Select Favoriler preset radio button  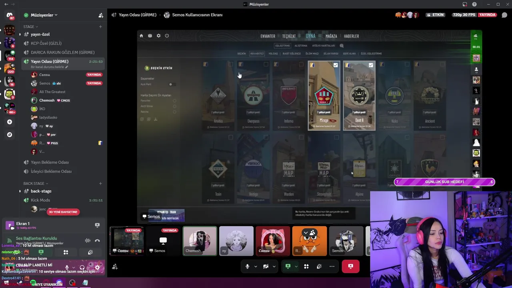point(174,101)
